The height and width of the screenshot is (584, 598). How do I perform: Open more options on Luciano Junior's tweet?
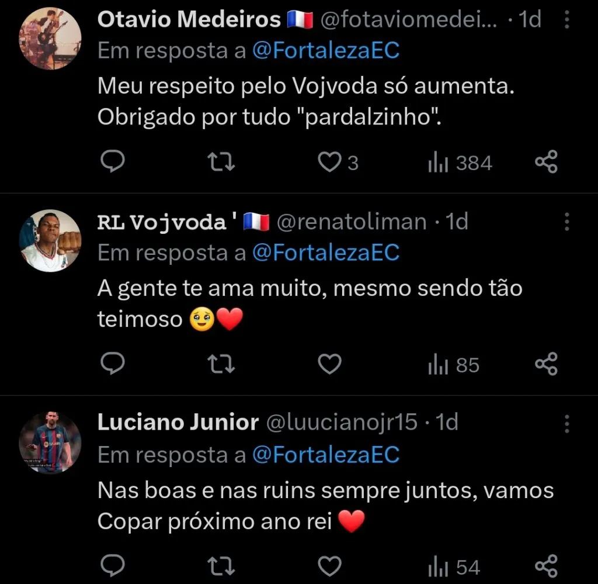pos(566,423)
